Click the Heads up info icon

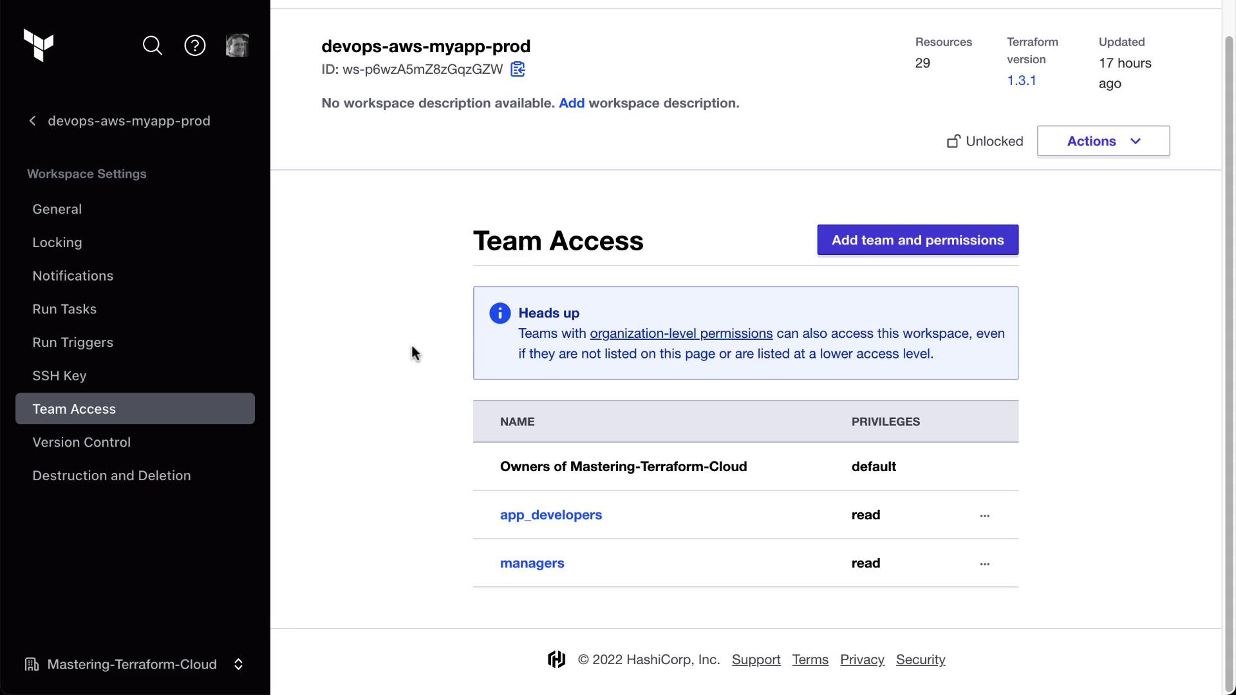500,313
